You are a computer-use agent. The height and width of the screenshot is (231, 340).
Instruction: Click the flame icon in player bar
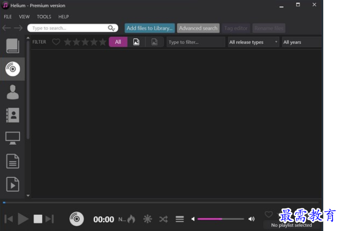[131, 219]
